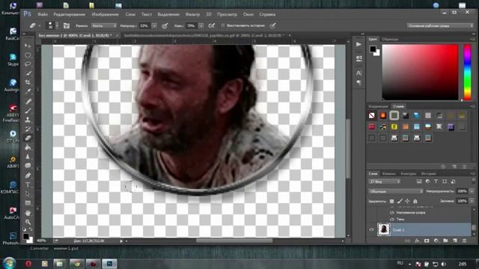Open the opacity slider dropdown in options bar

pyautogui.click(x=154, y=26)
